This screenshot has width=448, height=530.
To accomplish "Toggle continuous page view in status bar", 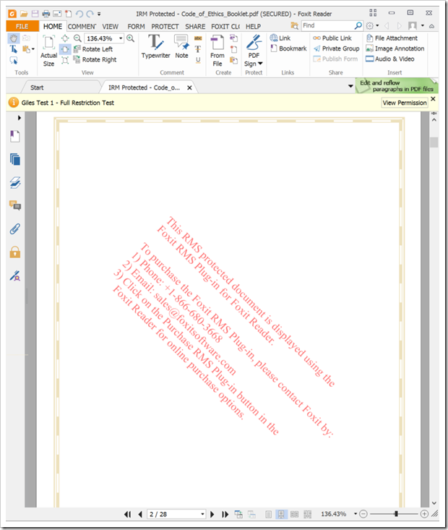I will pos(281,514).
